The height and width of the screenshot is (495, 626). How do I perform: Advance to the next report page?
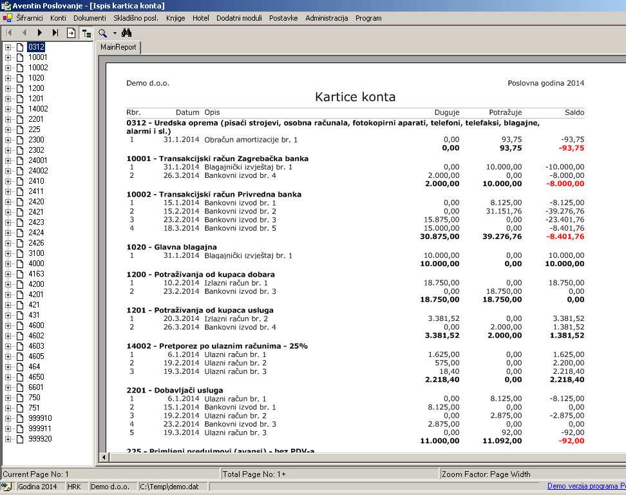tap(39, 34)
